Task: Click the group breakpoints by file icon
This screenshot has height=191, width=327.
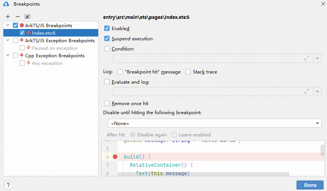Action: (27, 17)
